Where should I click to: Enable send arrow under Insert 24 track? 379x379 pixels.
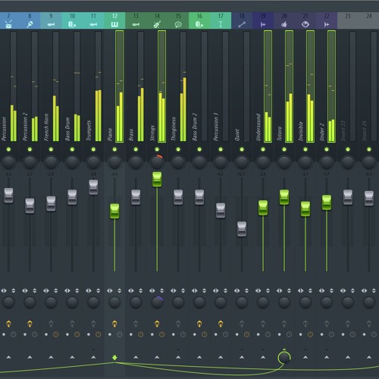click(369, 357)
